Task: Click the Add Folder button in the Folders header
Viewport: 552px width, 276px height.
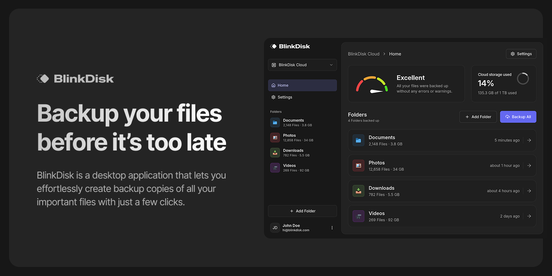Action: 478,117
